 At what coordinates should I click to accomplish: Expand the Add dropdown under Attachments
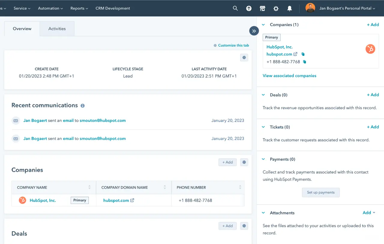[x=368, y=212]
